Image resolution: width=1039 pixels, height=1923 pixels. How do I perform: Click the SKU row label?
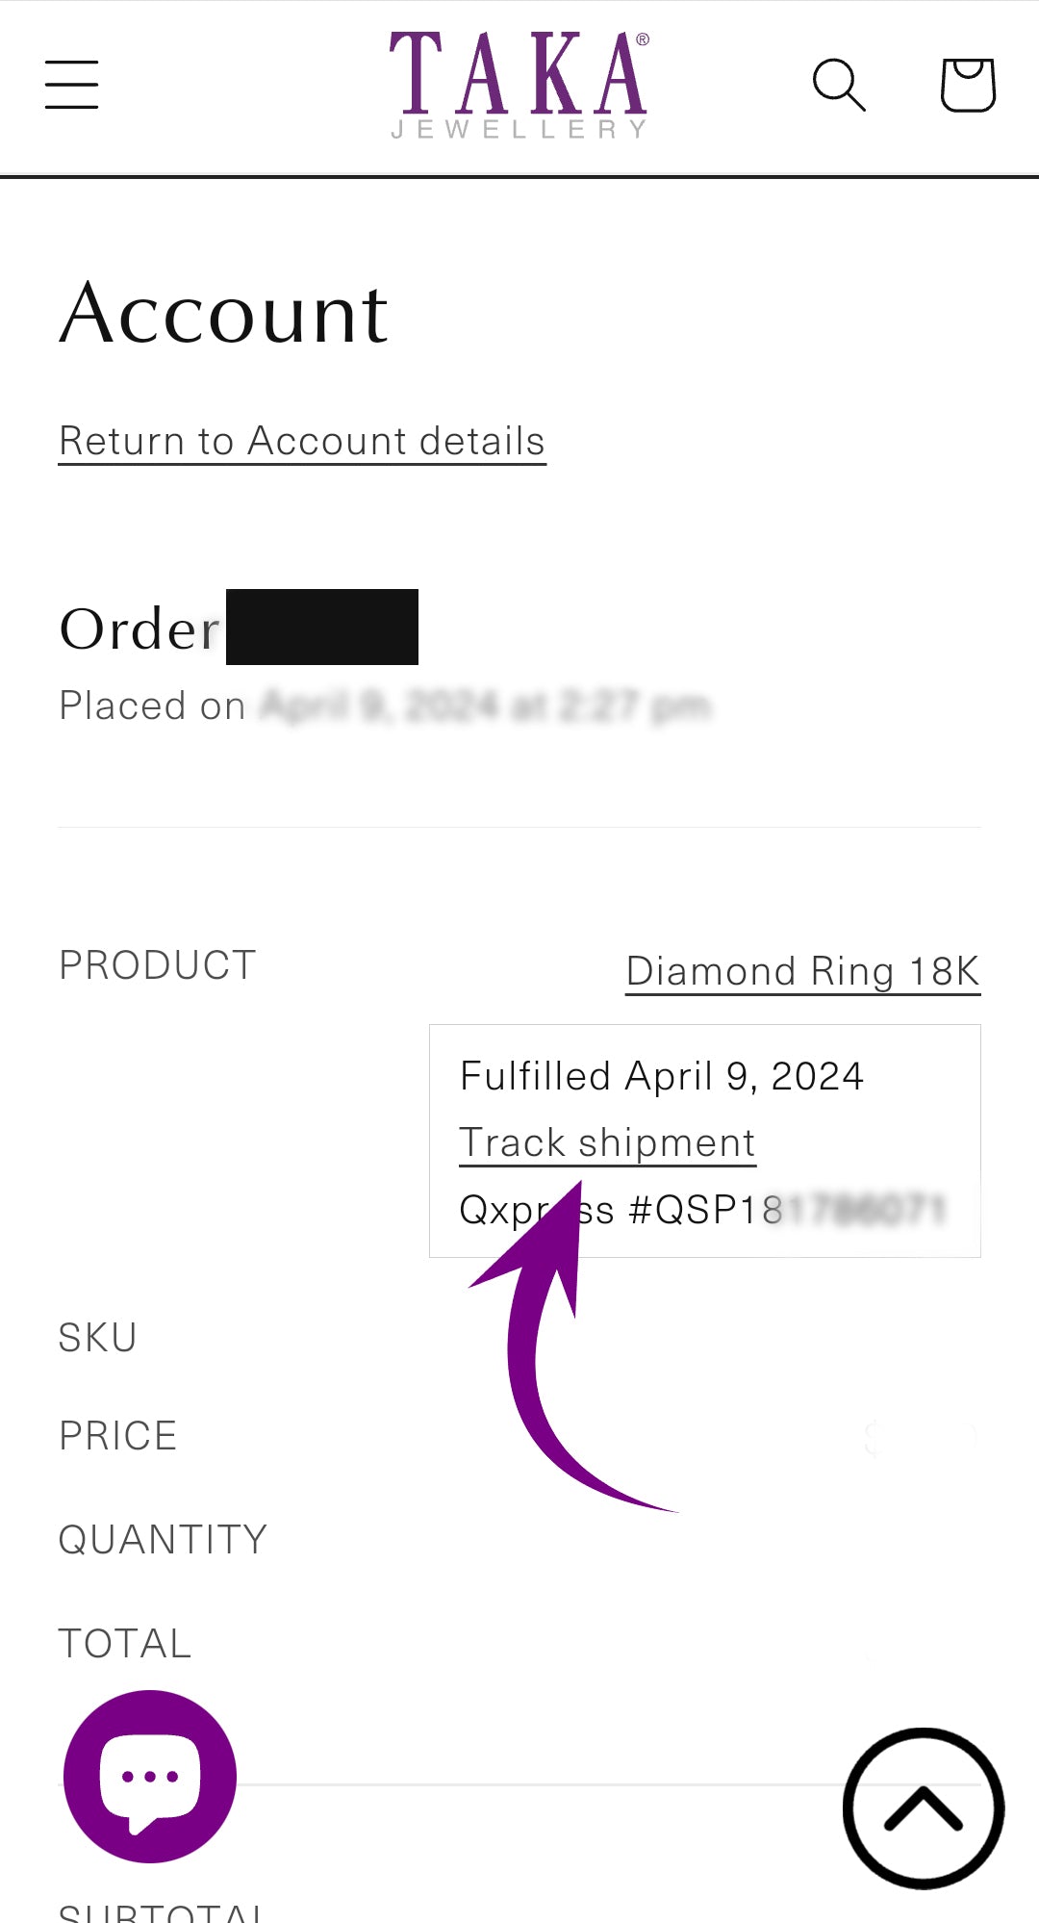click(97, 1338)
